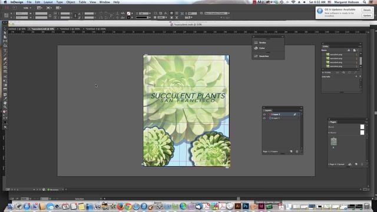Click Edit Original pencil icon in Links panel
Screen dimensions: 377x212
click(355, 72)
